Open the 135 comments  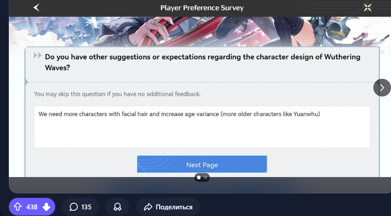(80, 207)
